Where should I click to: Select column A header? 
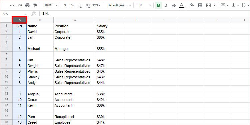coord(20,20)
